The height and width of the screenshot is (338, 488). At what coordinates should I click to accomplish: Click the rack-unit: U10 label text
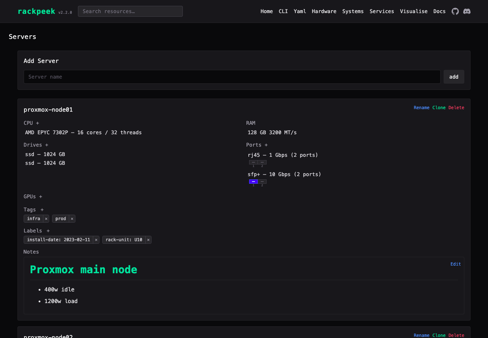124,240
